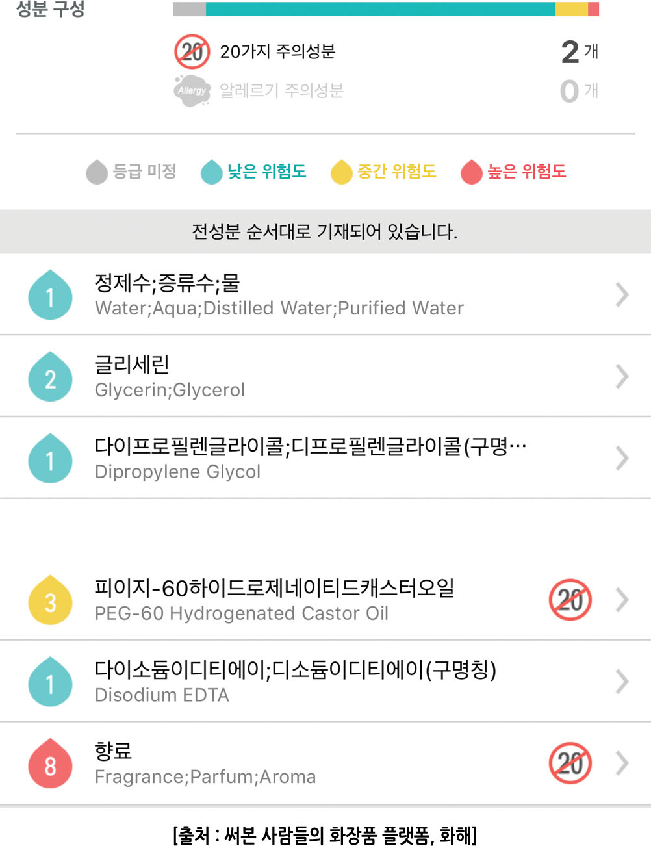Tap the red drop rated 8 for Fragrance
The image size is (651, 846).
click(50, 763)
